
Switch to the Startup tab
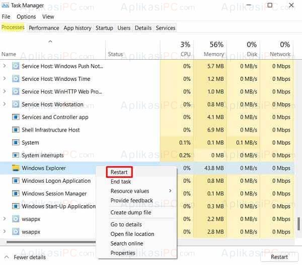pos(104,28)
